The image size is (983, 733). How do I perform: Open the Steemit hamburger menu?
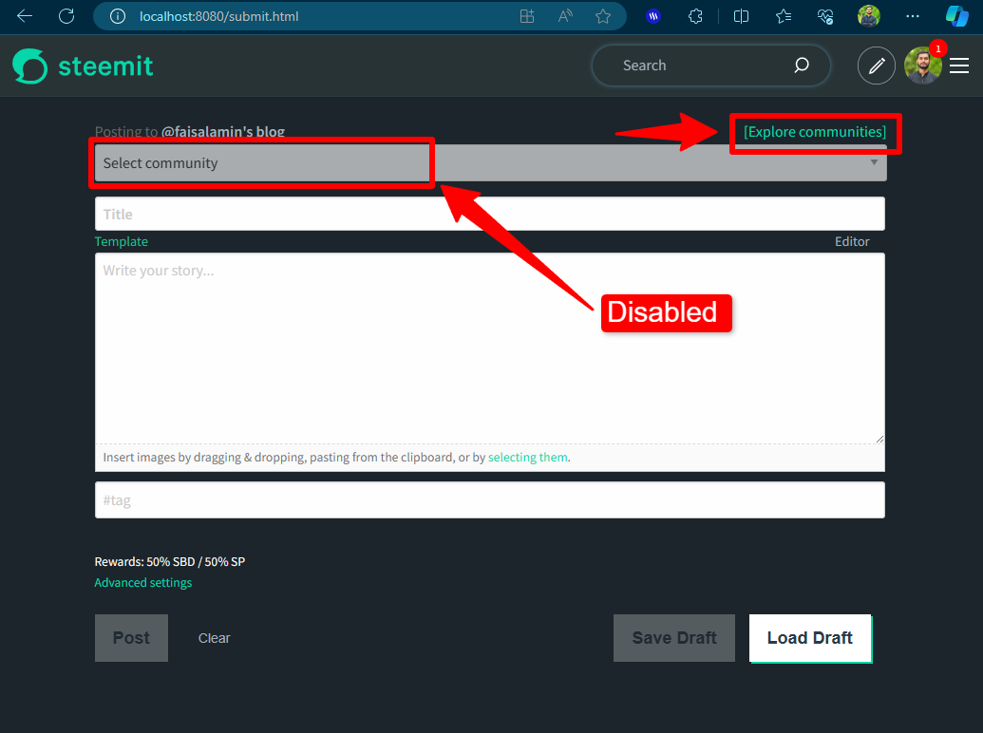[x=959, y=66]
